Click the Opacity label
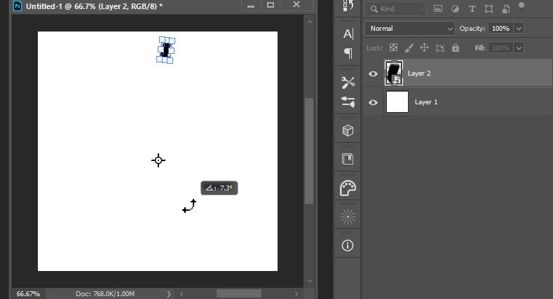553x299 pixels. point(472,29)
